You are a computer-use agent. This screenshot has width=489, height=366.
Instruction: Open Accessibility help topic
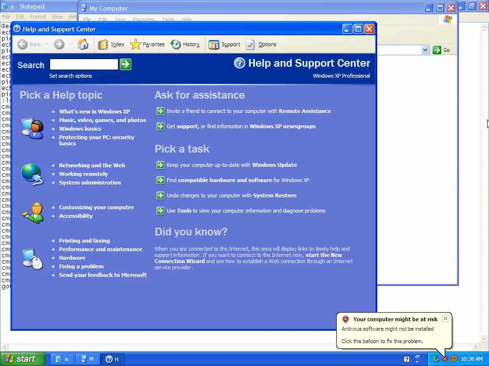coord(76,216)
